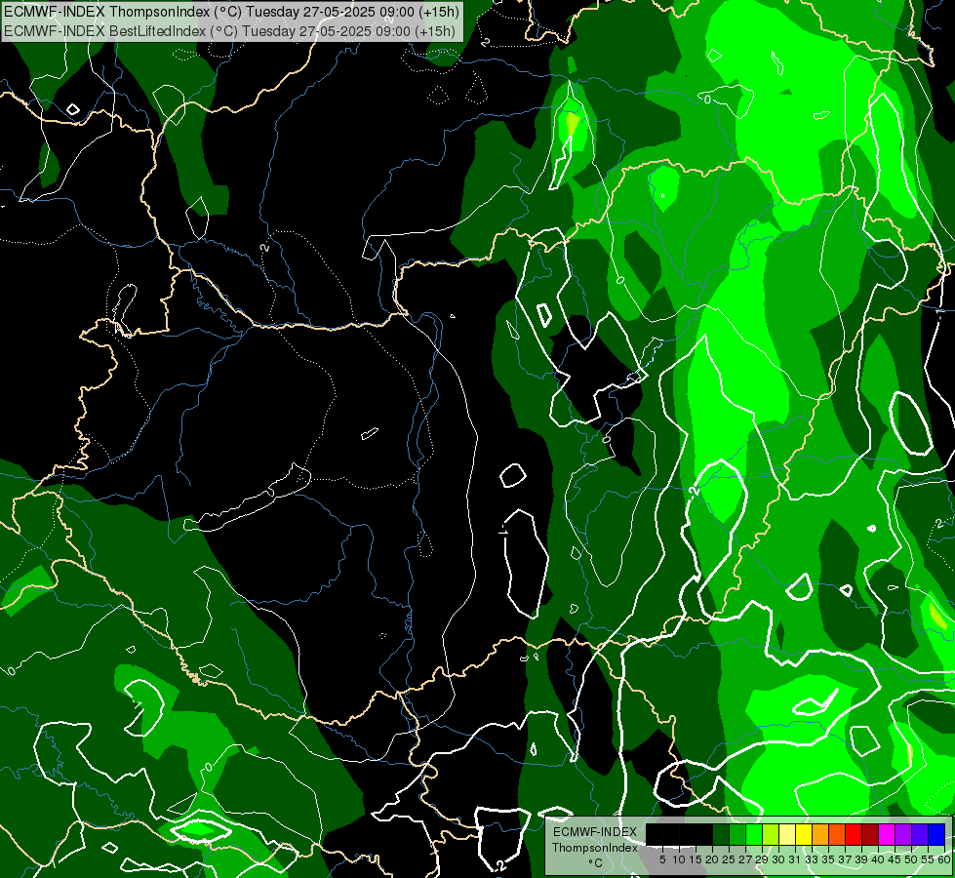Screen dimensions: 955x878
Task: Select the medium green 25–27 legend swatch
Action: [736, 834]
